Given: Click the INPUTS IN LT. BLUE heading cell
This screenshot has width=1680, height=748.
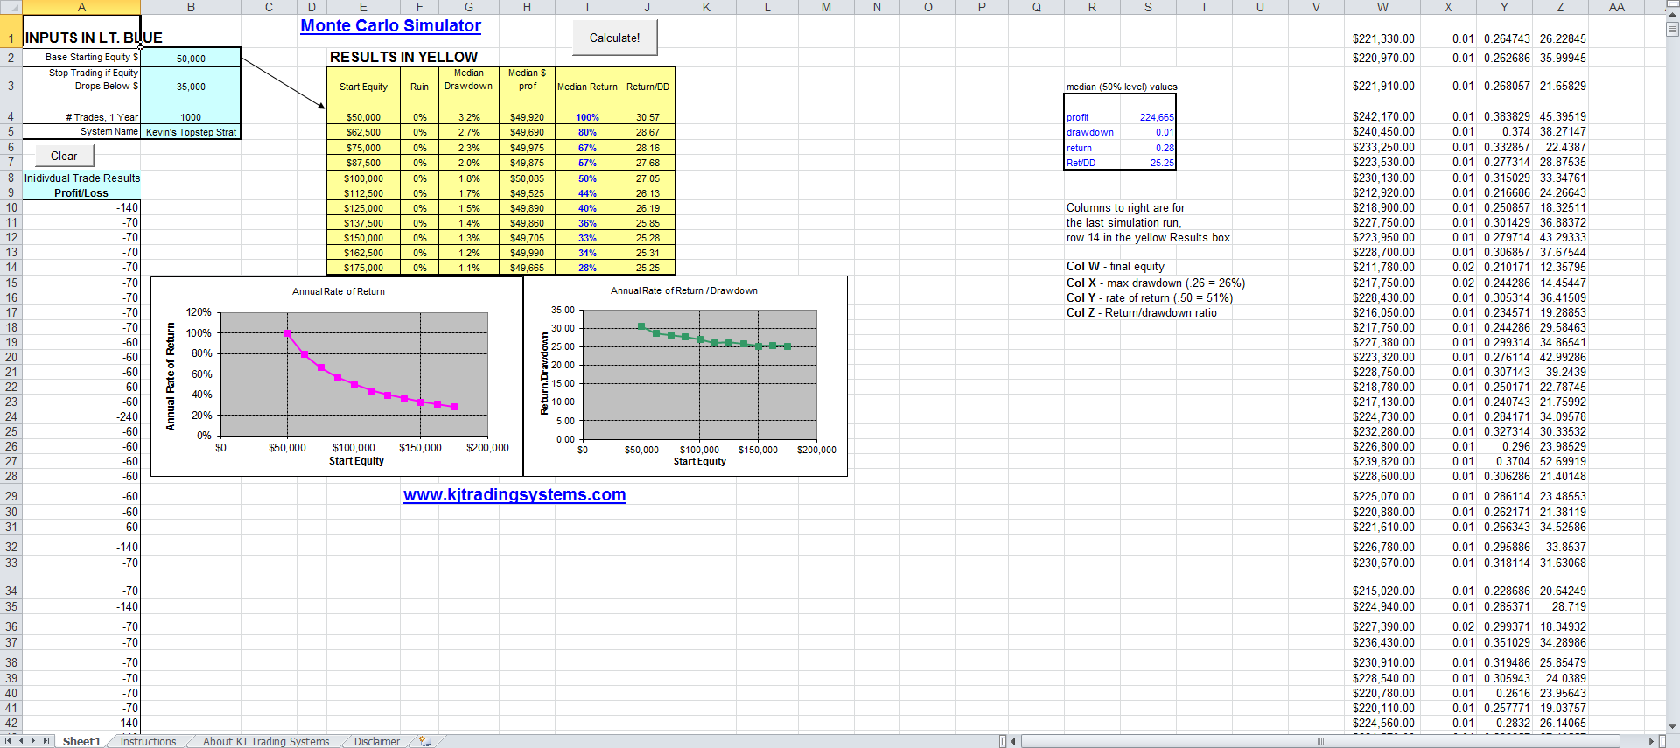Looking at the screenshot, I should (81, 31).
